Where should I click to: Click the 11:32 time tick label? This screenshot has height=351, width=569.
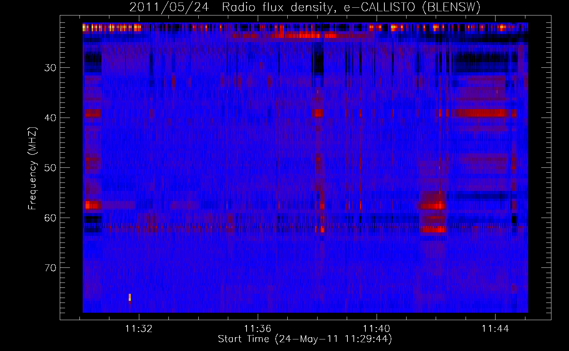point(139,329)
